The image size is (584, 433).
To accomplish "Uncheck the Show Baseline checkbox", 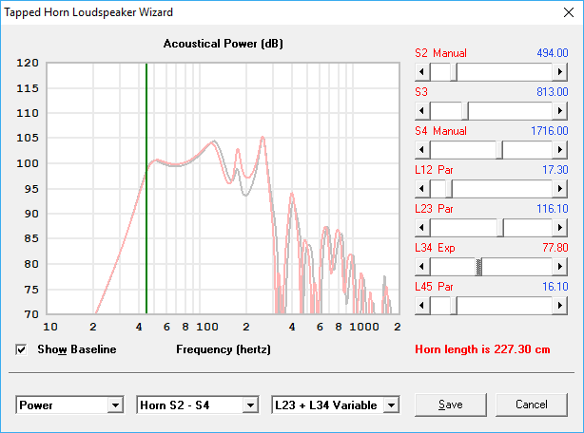I will (21, 349).
